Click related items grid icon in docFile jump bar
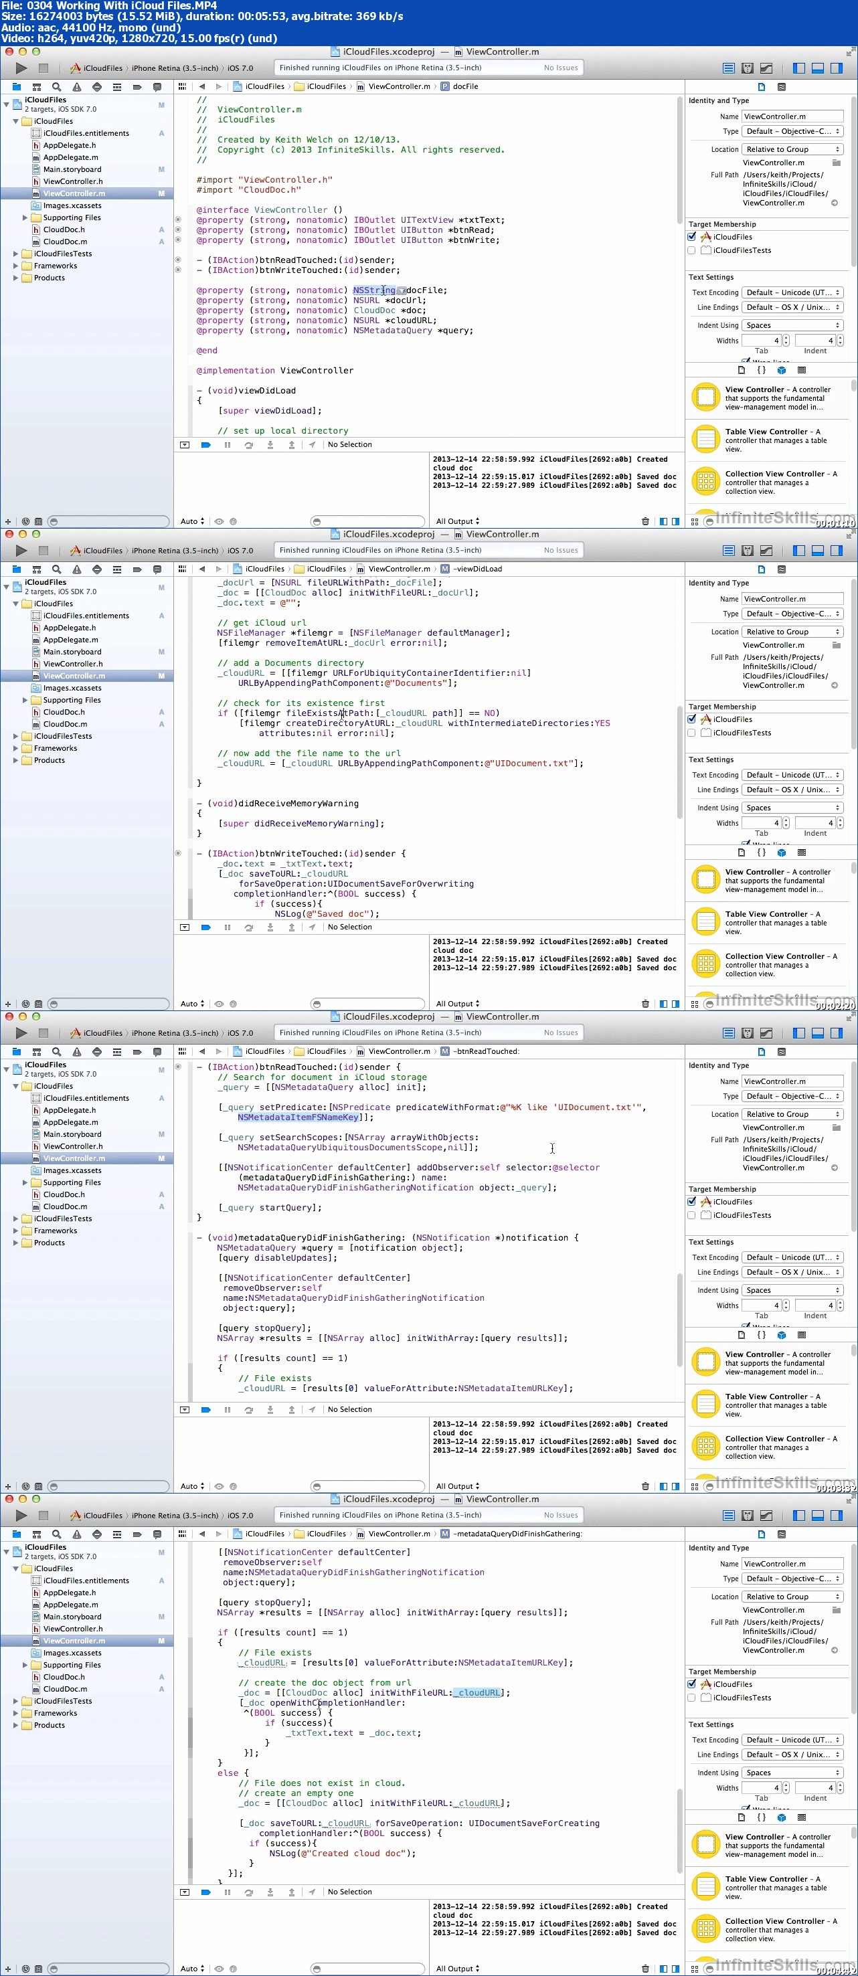Screen dimensions: 858x1976 [182, 87]
